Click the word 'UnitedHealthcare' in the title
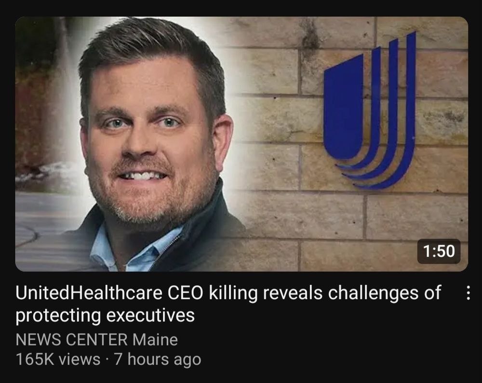The image size is (482, 383). (x=89, y=293)
